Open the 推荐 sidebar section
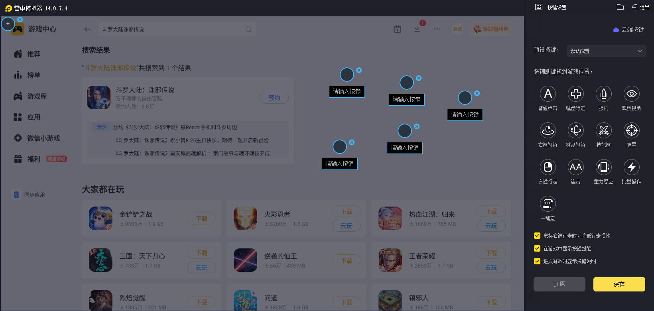The height and width of the screenshot is (311, 654). tap(27, 54)
